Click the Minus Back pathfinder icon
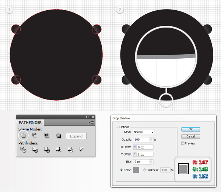Viewport: 221px width, 192px height. [81, 149]
